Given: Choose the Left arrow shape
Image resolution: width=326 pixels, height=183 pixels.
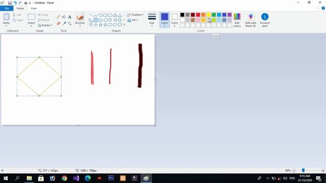Looking at the screenshot, I should [115, 20].
